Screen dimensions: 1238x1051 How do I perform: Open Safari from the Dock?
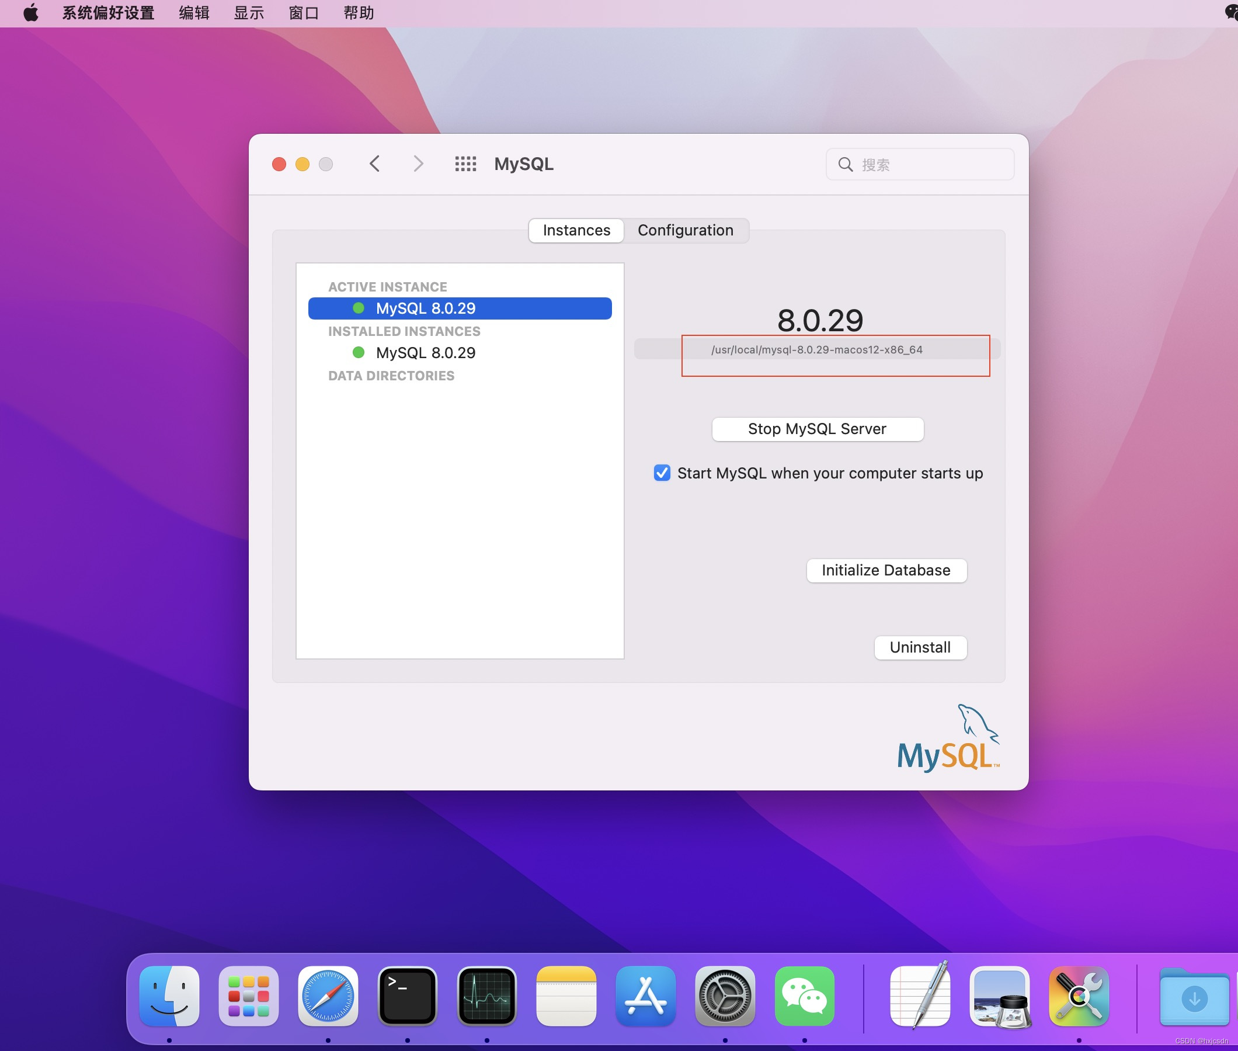coord(328,995)
